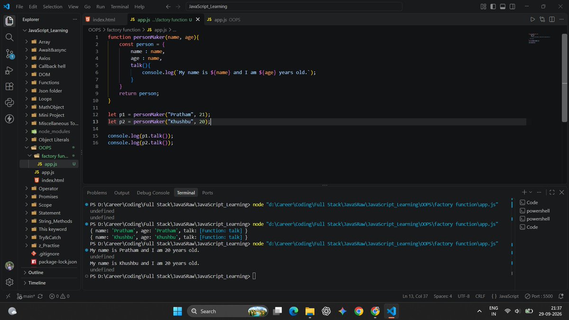
Task: Switch to the Problems panel tab
Action: [97, 192]
